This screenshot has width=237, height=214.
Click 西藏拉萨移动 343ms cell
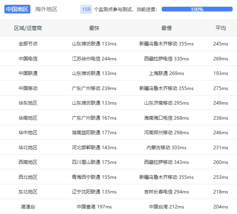[166, 162]
